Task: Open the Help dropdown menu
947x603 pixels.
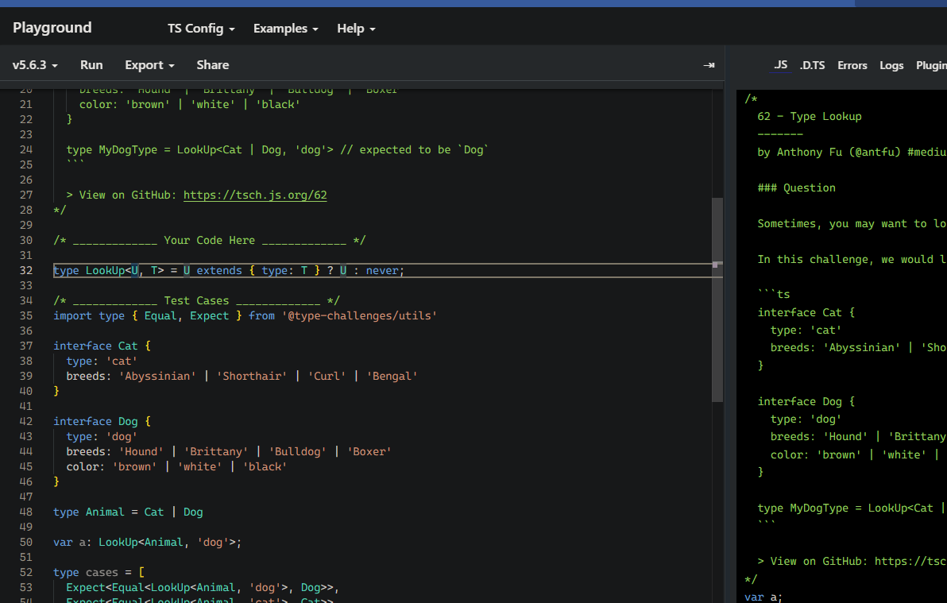Action: pos(356,29)
